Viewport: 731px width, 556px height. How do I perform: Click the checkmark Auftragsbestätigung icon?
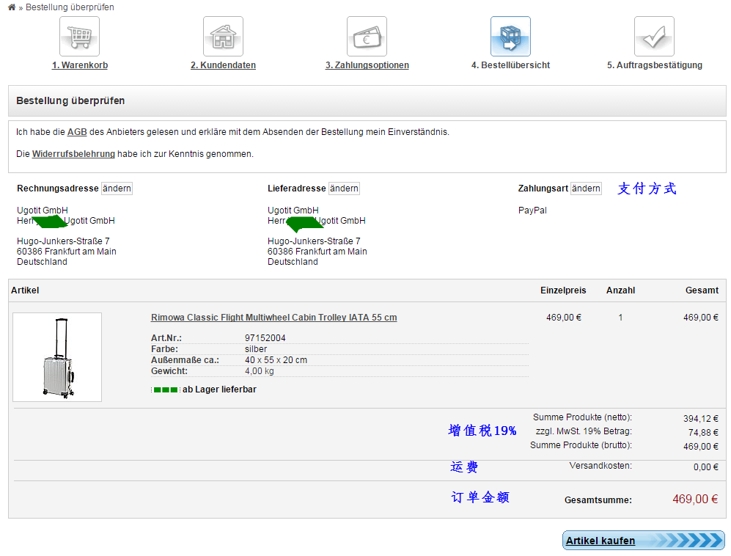coord(654,37)
